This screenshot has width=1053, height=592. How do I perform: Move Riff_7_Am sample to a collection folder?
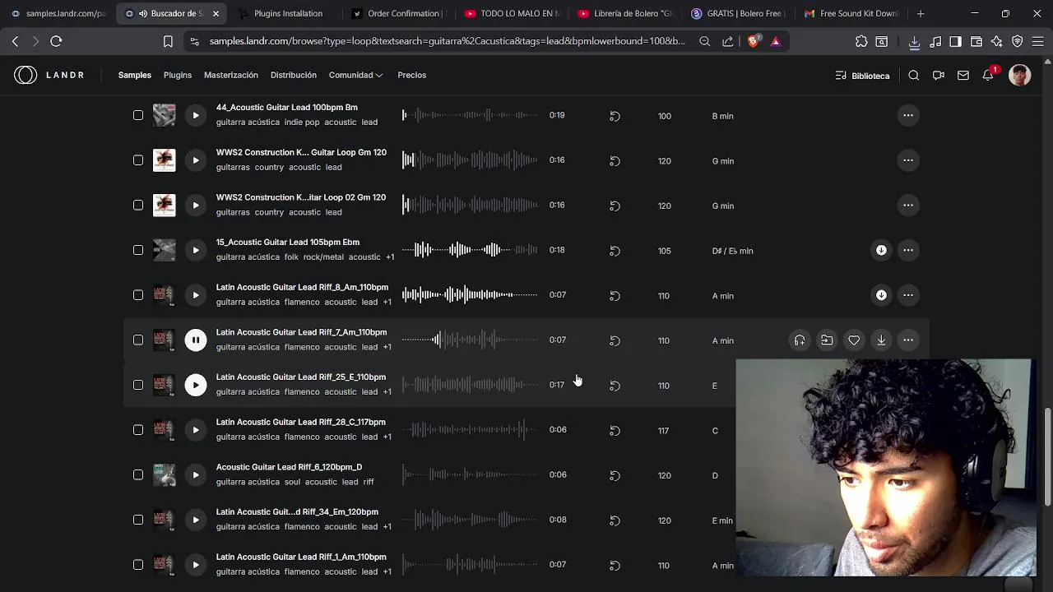(827, 340)
